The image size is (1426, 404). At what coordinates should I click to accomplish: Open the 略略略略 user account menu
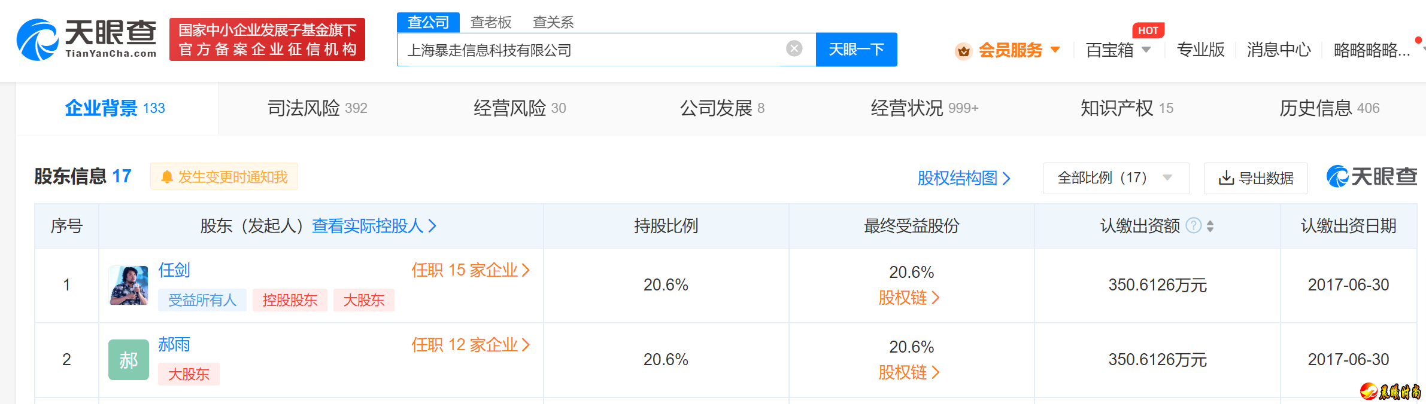[x=1372, y=50]
